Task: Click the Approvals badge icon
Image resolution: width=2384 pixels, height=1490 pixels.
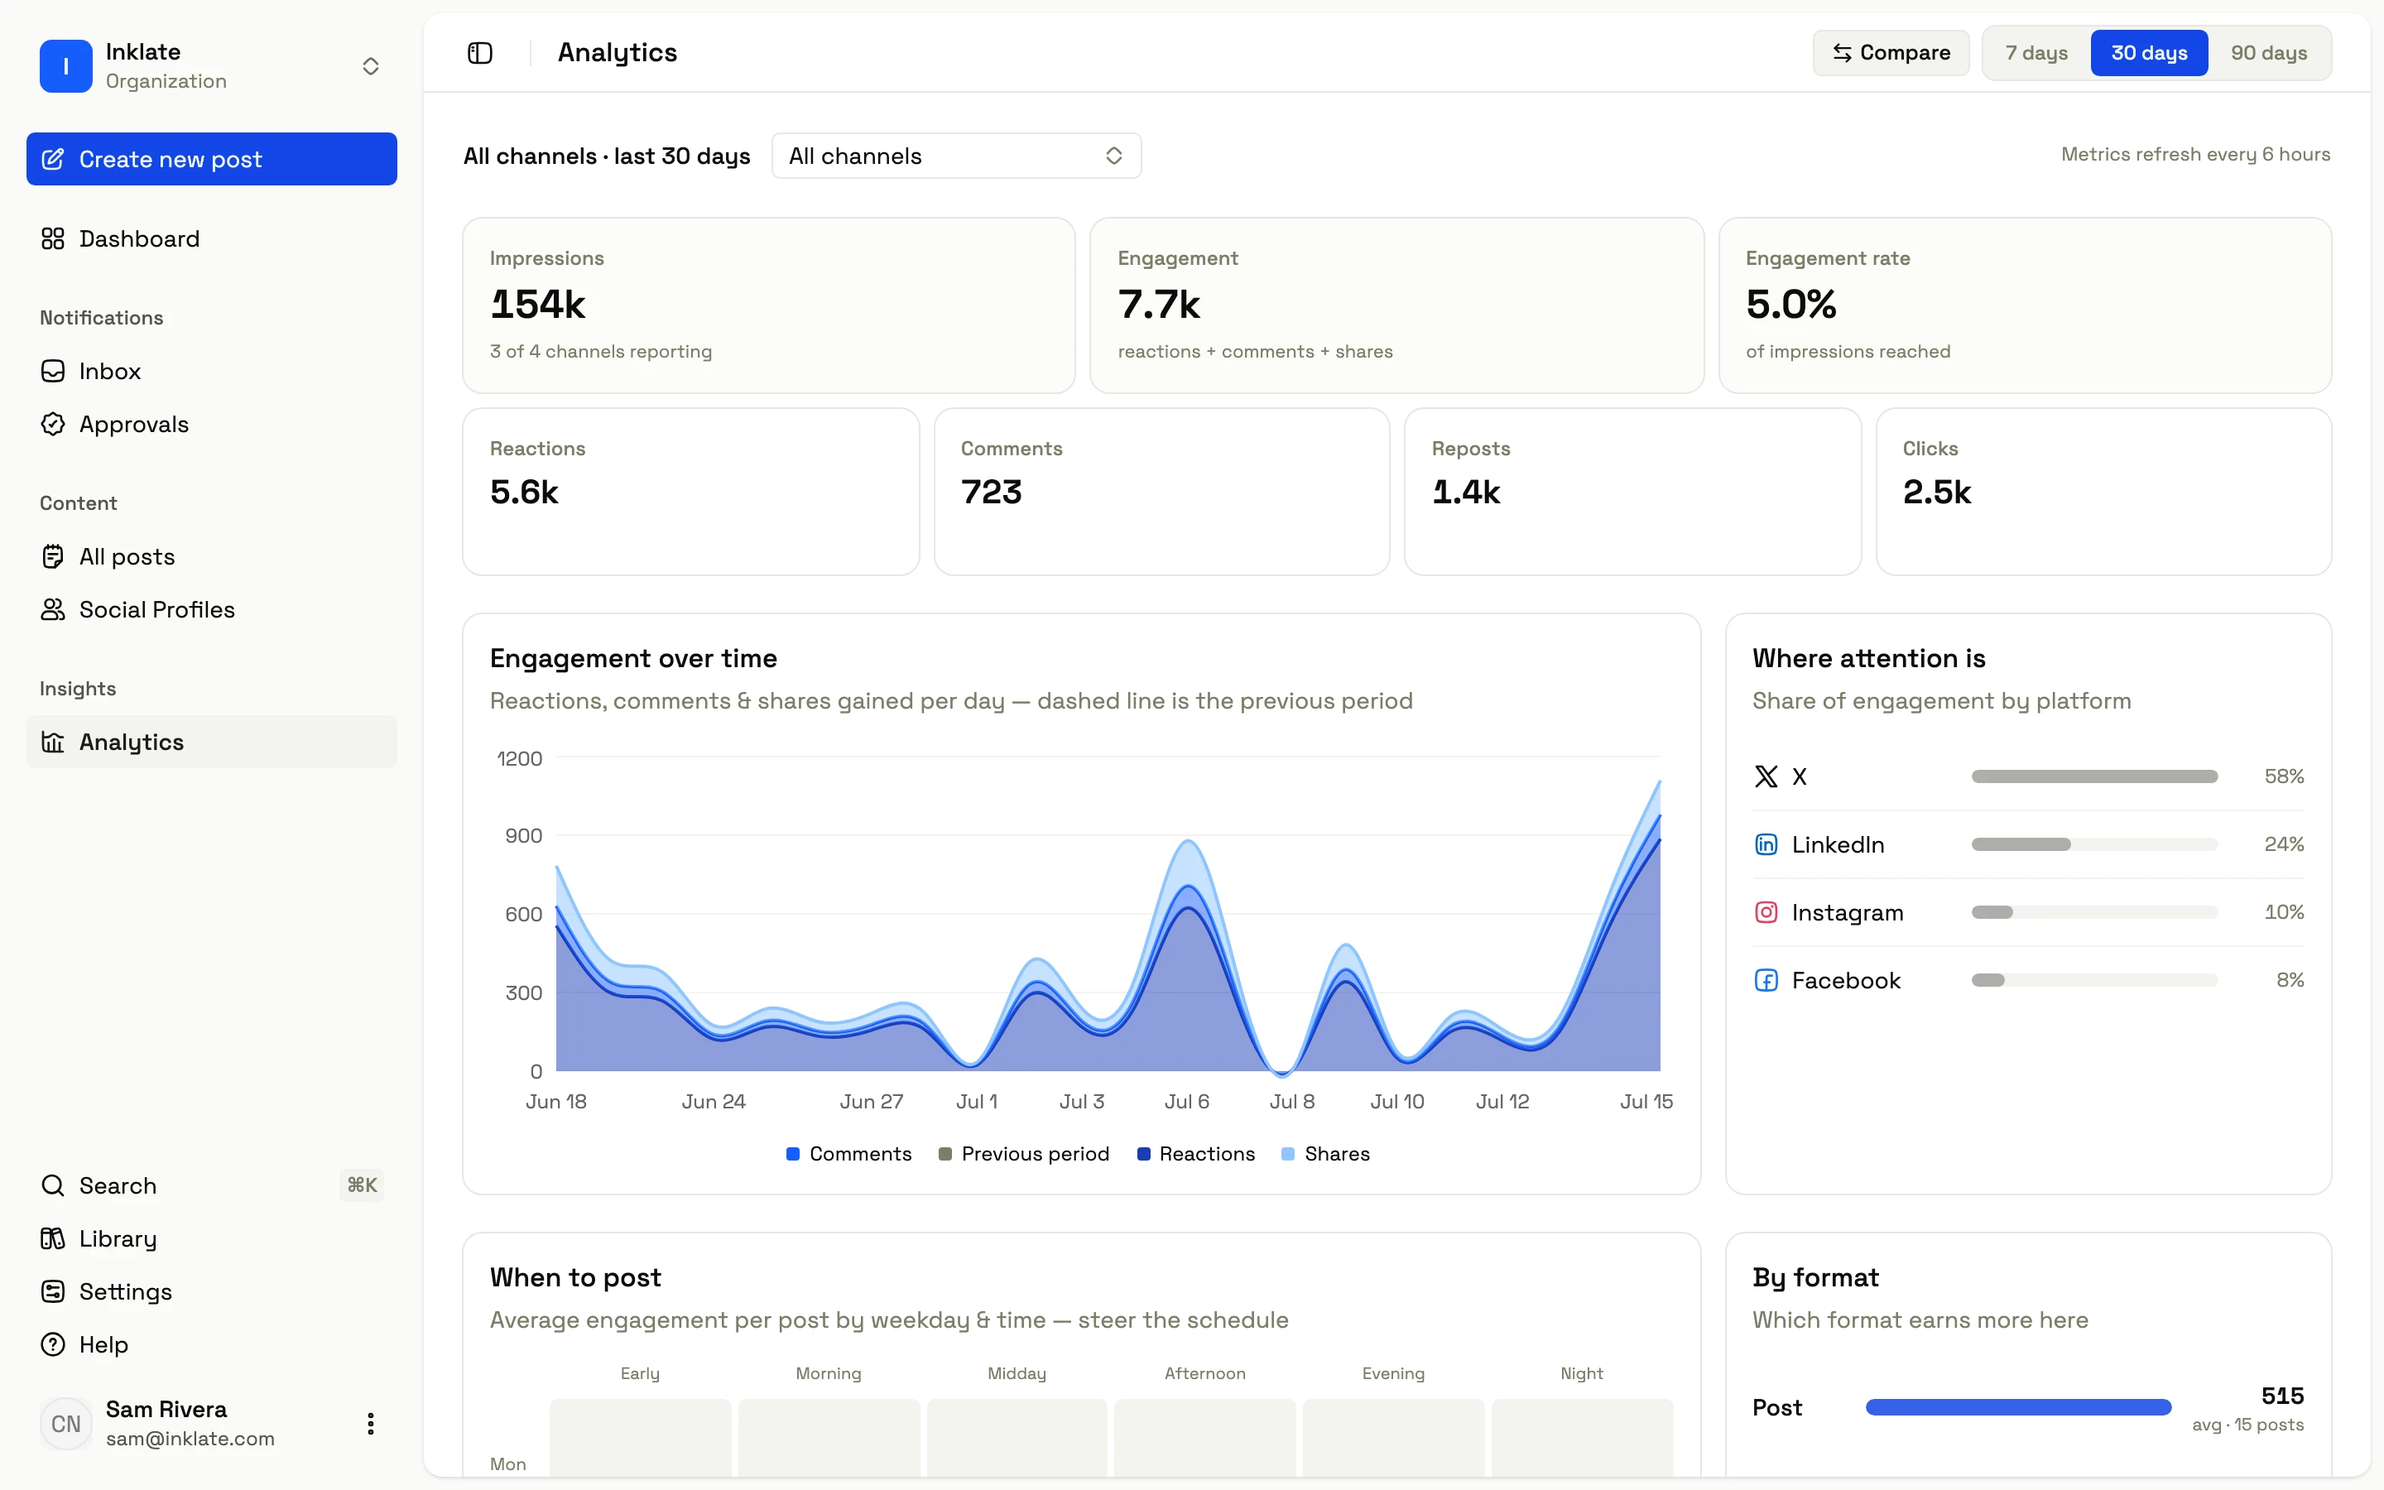Action: pos(53,424)
